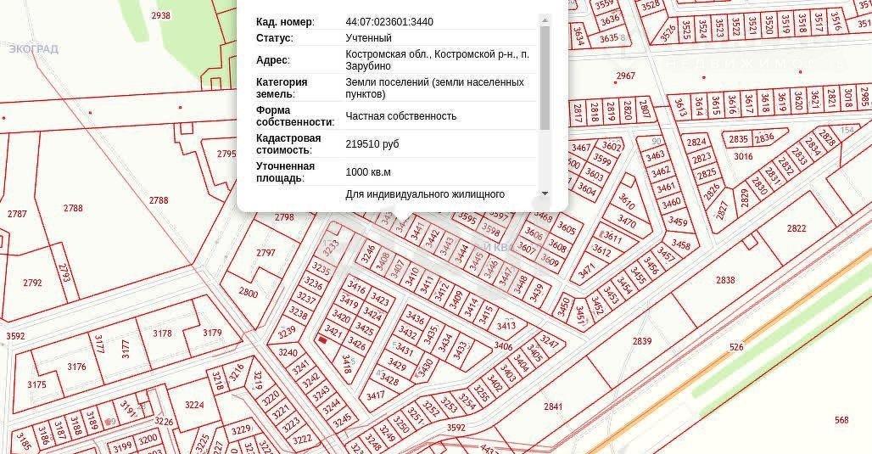Select parcel 3016 on the map
The height and width of the screenshot is (454, 872).
[x=743, y=157]
